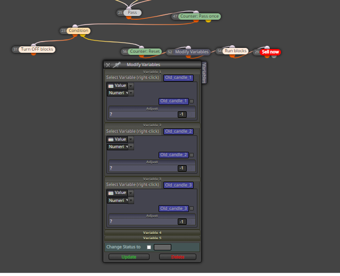
Task: Toggle checkbox beside Variable 2 select row
Action: 196,132
